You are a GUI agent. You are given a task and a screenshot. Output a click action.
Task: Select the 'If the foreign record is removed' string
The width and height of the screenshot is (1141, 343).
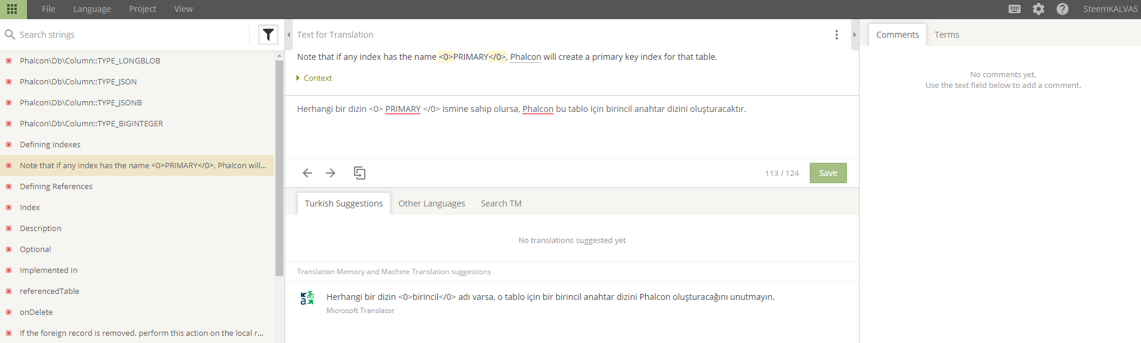(137, 333)
